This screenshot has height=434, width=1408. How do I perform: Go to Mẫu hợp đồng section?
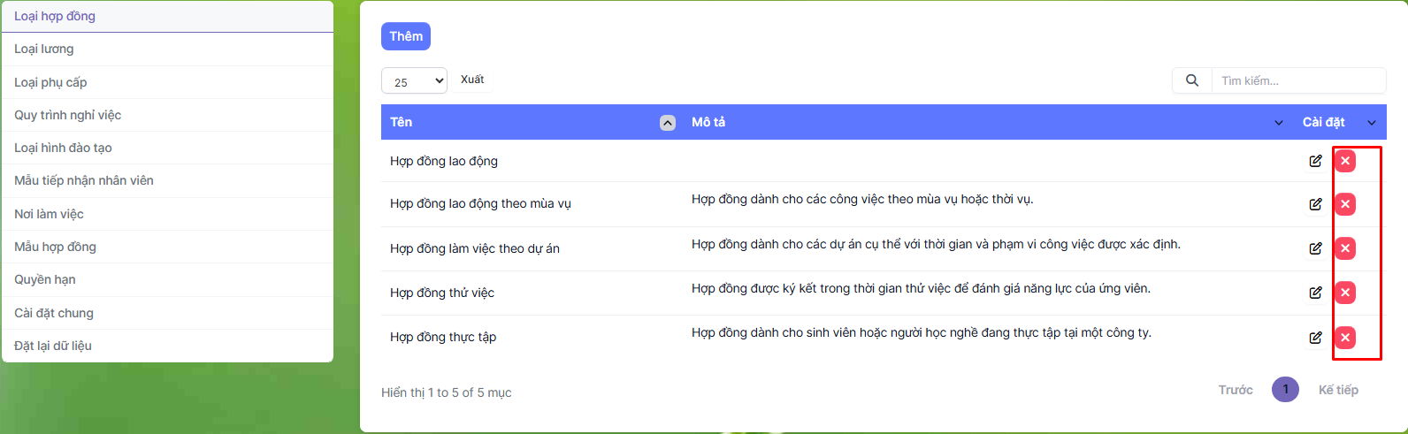click(56, 247)
